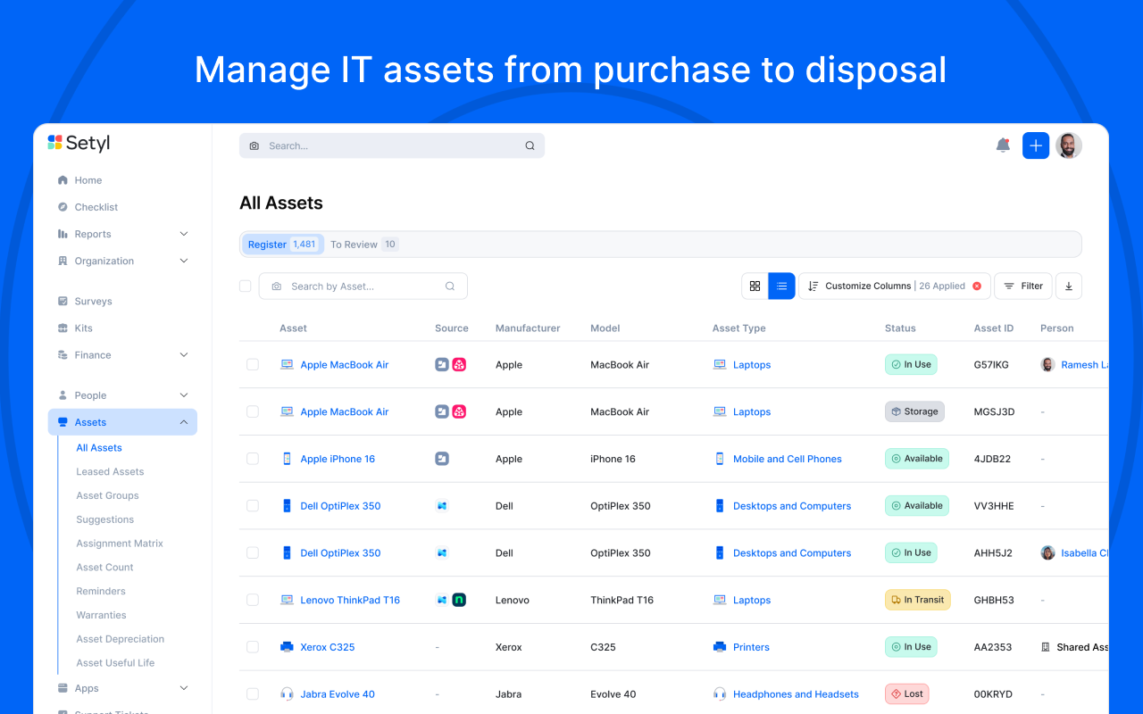Check the checkbox for Apple iPhone 16
The height and width of the screenshot is (714, 1143).
tap(253, 458)
